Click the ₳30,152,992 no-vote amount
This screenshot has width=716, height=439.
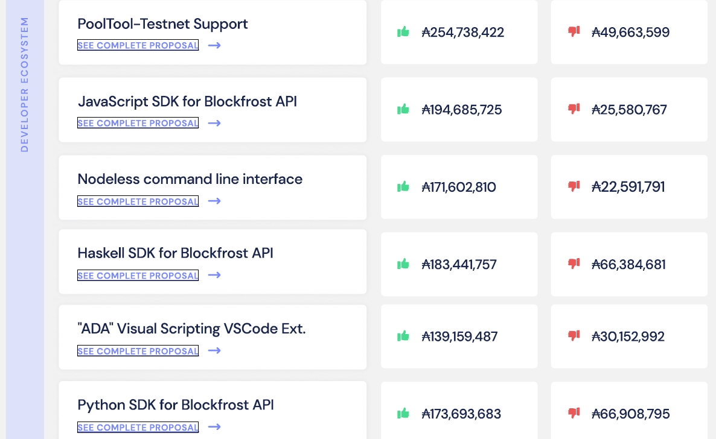pos(628,336)
